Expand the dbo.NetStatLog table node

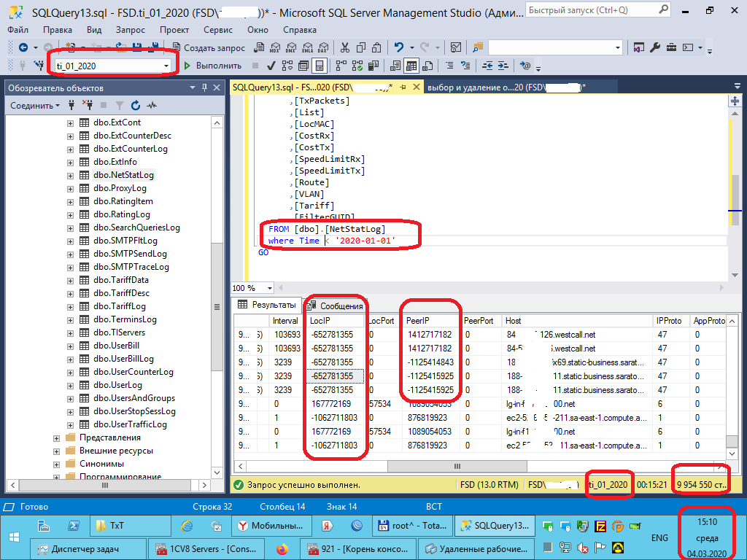click(70, 176)
